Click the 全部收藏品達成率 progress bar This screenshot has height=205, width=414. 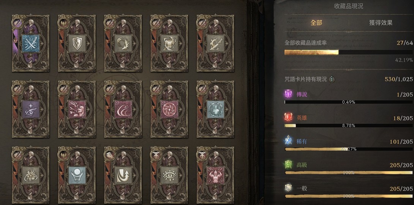(349, 52)
